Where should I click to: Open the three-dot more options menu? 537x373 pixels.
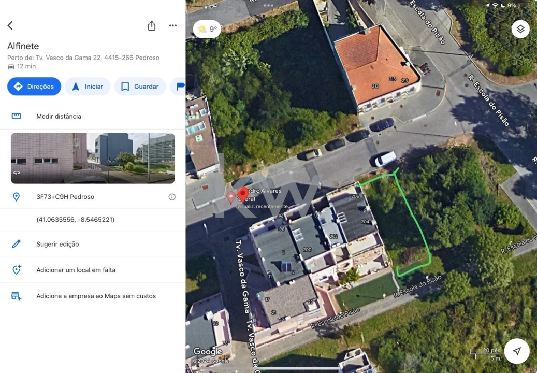(173, 25)
